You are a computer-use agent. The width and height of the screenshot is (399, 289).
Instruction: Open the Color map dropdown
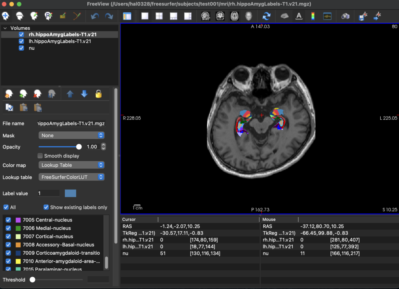[72, 165]
